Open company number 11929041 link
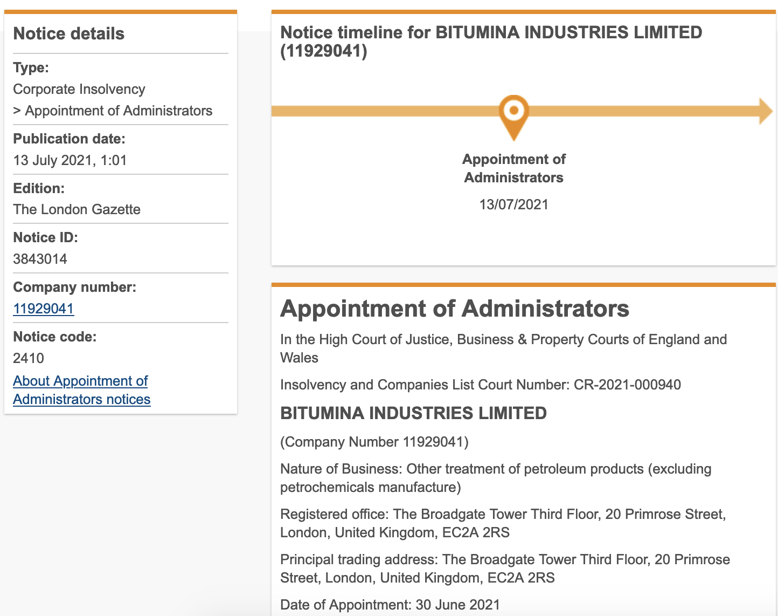This screenshot has height=616, width=778. (43, 309)
